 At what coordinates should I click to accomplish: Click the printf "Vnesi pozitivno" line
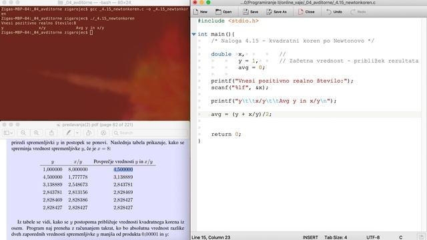(x=282, y=81)
